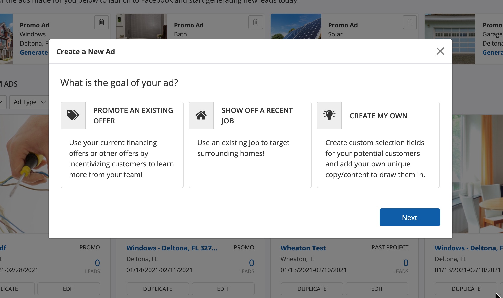This screenshot has height=298, width=503.
Task: Click the lightbulb icon for Create My Own
Action: pyautogui.click(x=329, y=115)
